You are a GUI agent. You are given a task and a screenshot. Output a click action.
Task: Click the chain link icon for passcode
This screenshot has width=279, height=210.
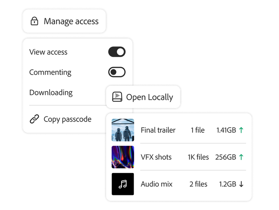tap(34, 119)
